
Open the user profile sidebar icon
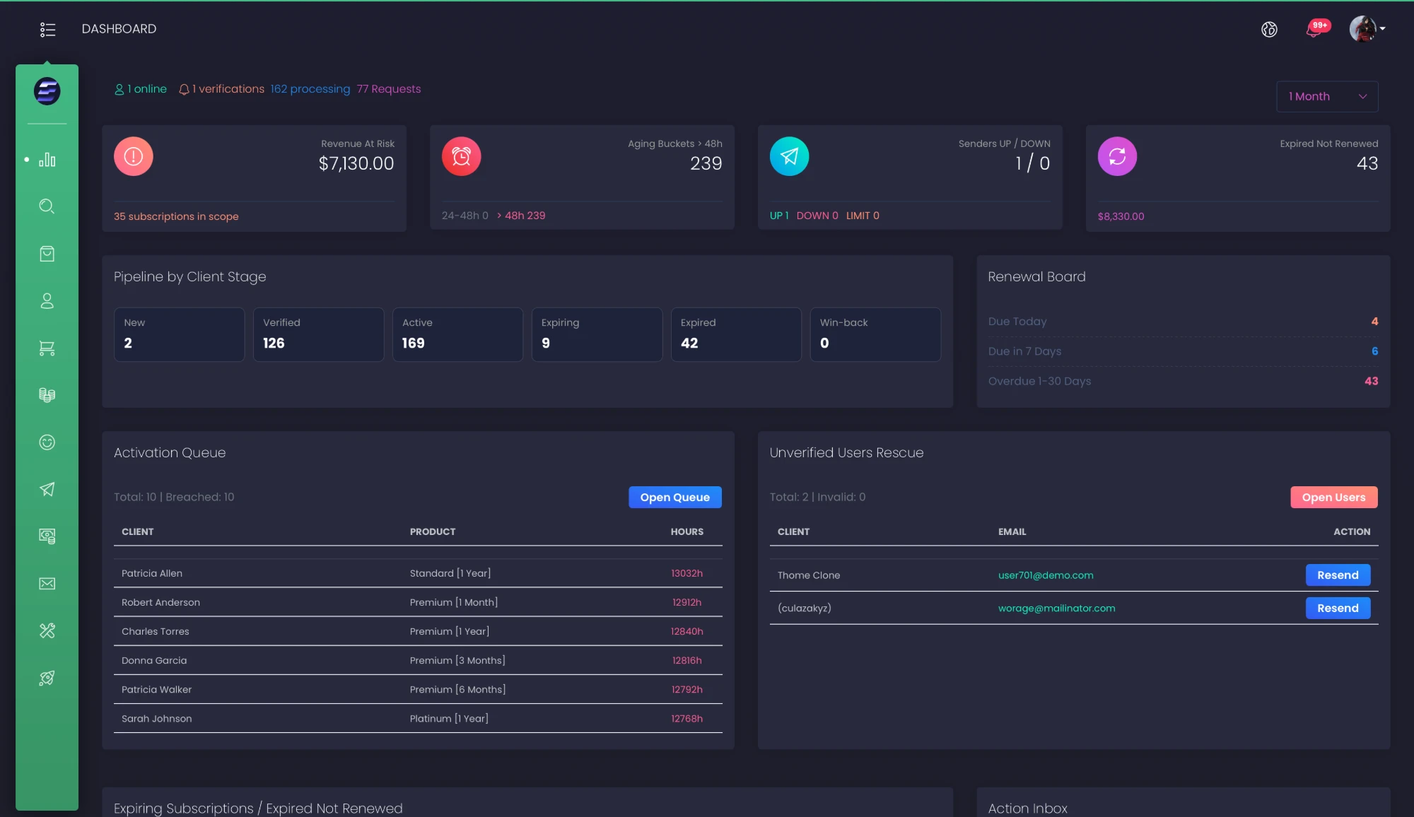(x=47, y=301)
